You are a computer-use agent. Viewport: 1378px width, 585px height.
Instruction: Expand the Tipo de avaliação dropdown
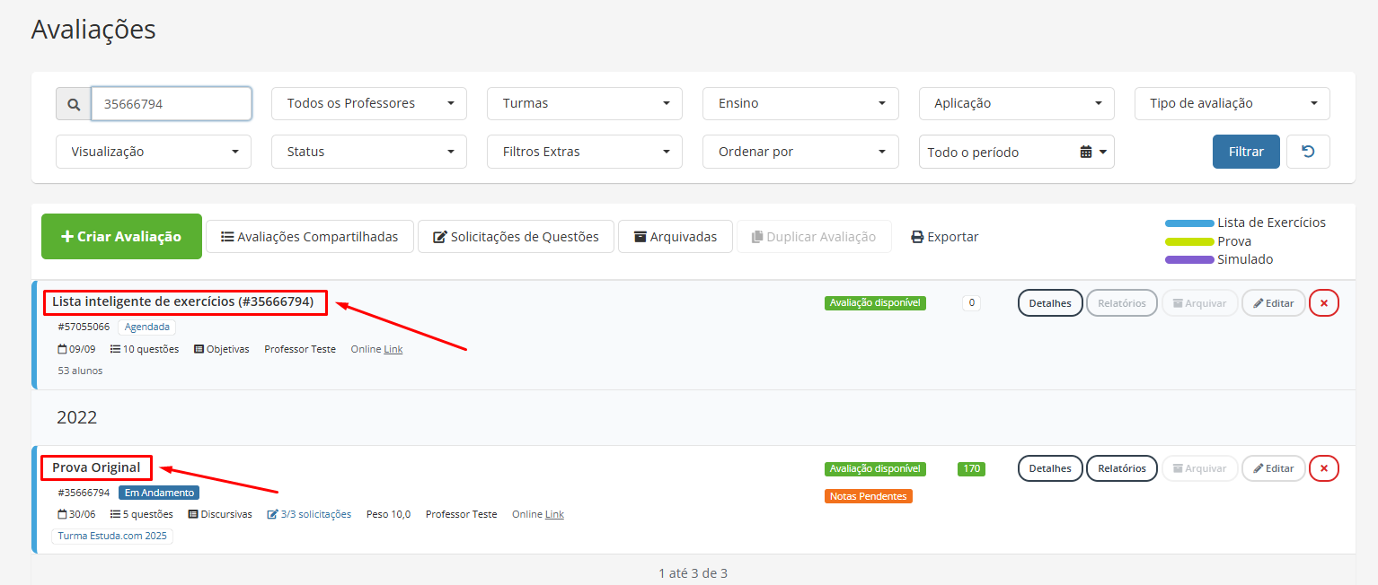point(1232,104)
